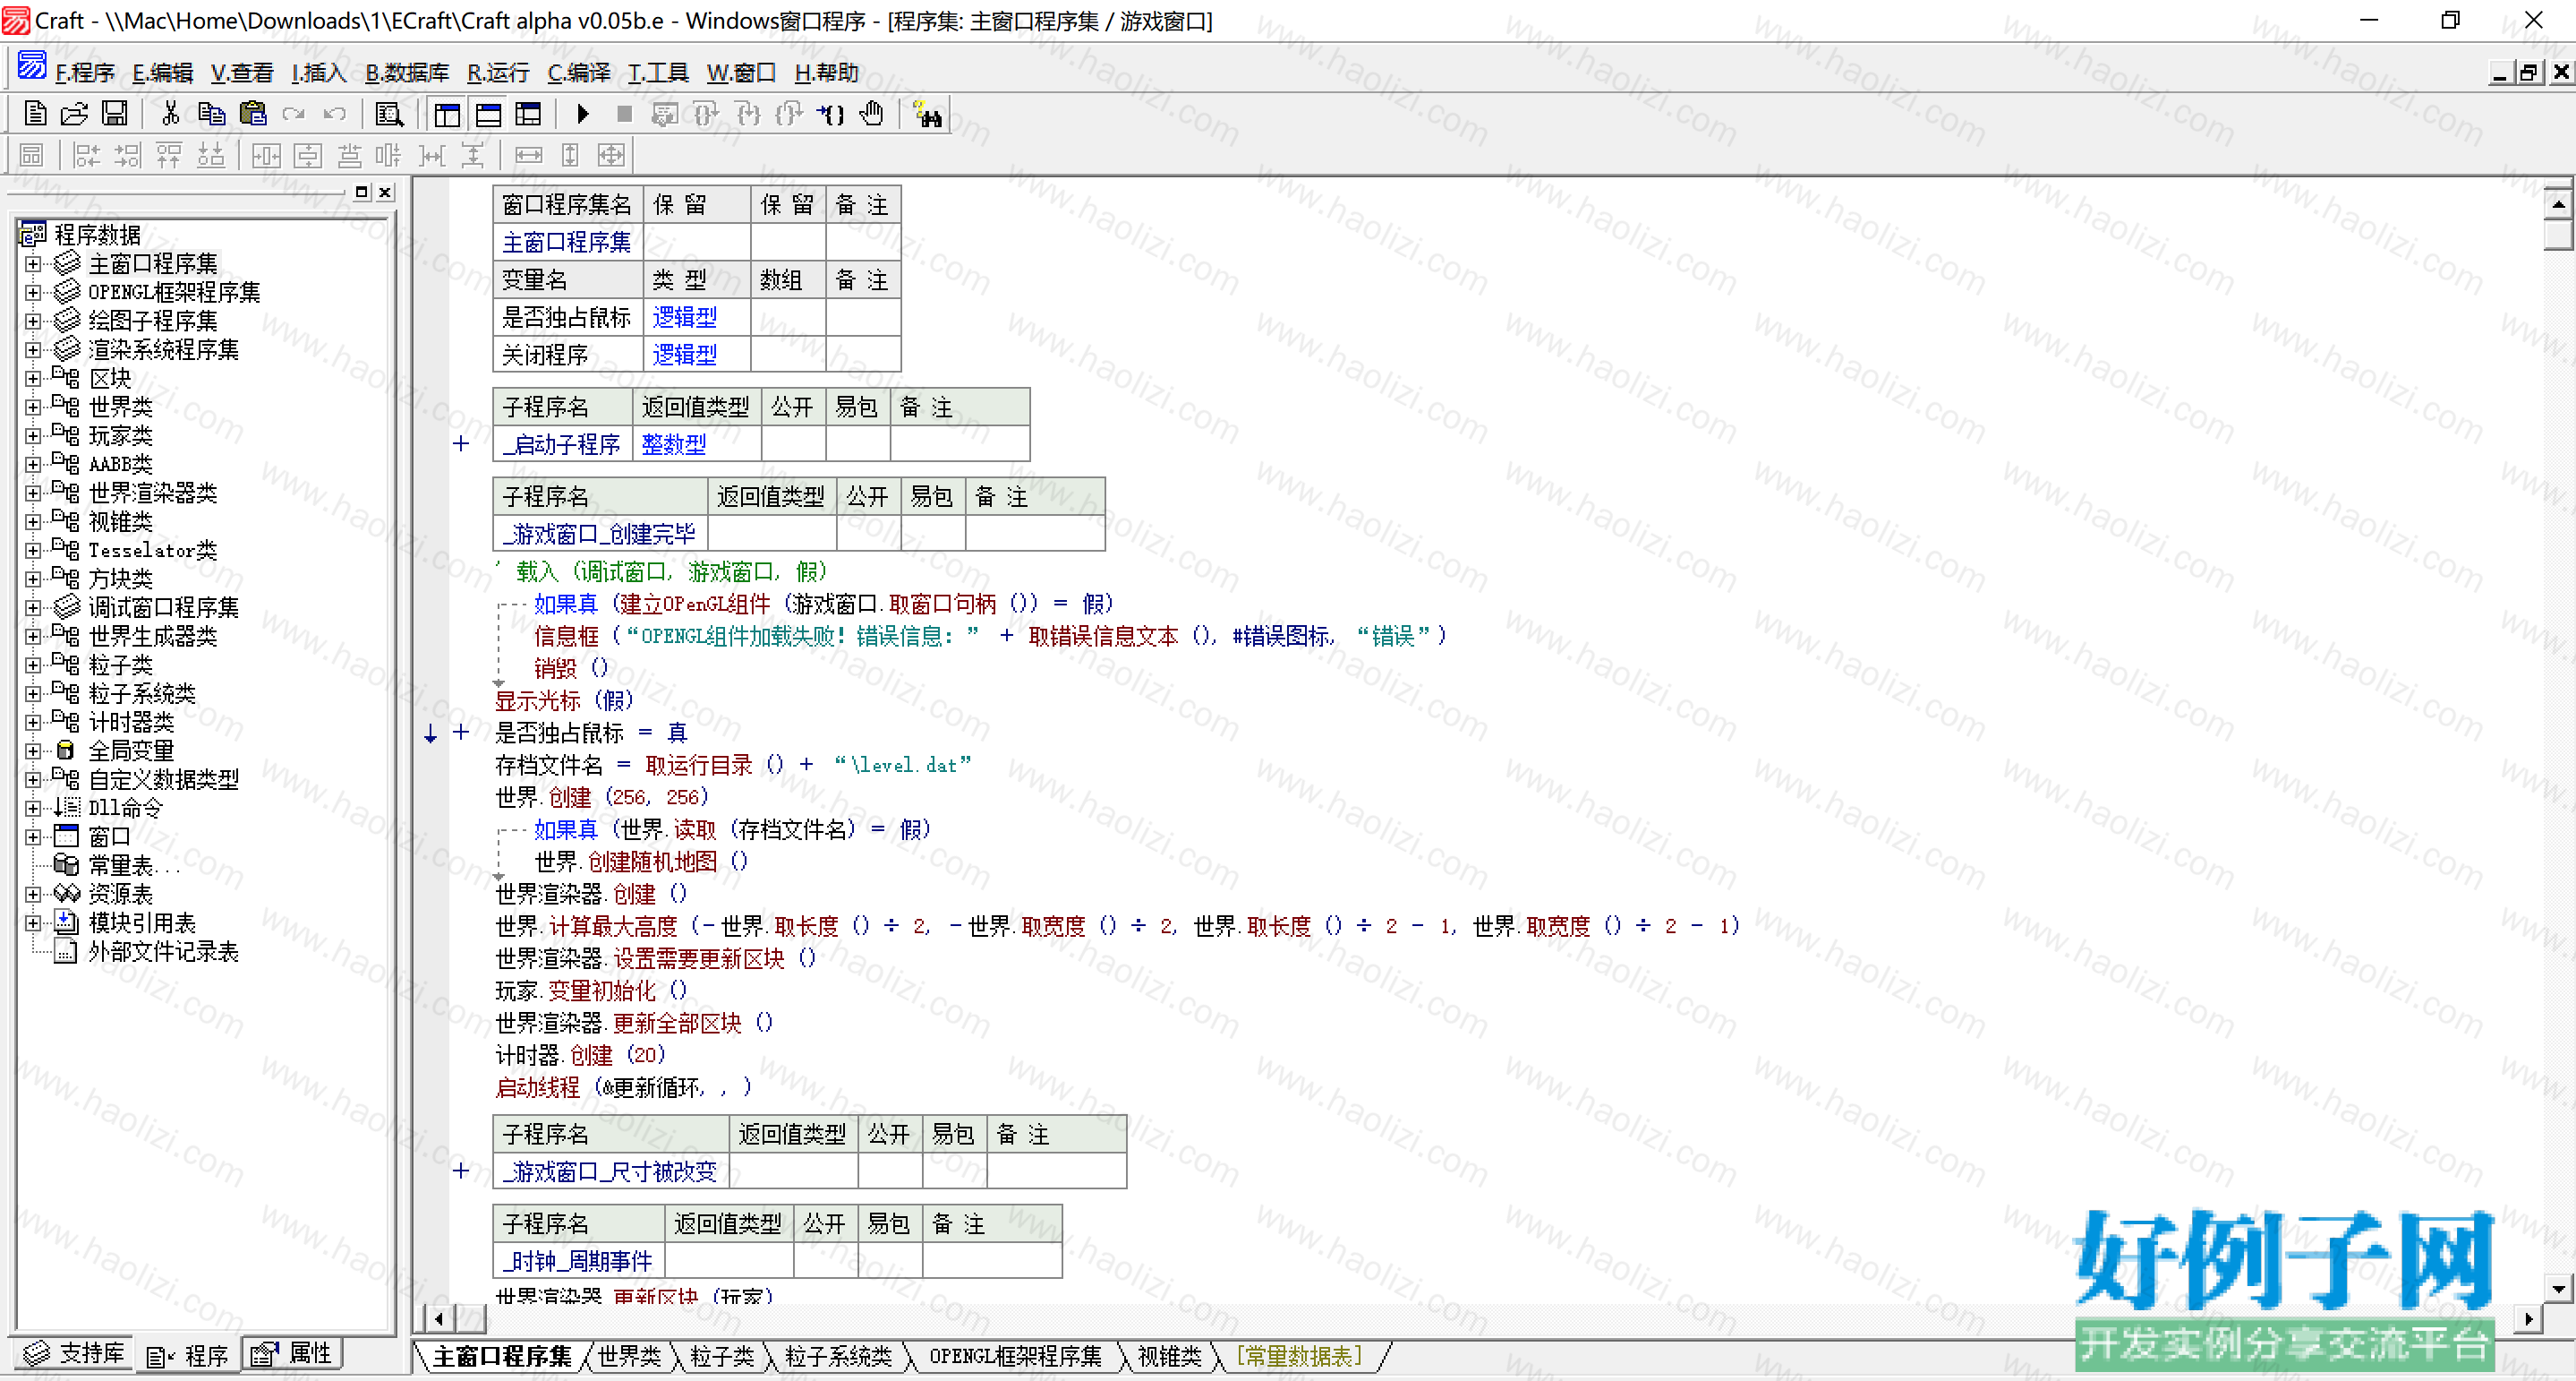Float the left work panel
This screenshot has height=1381, width=2576.
pos(362,193)
